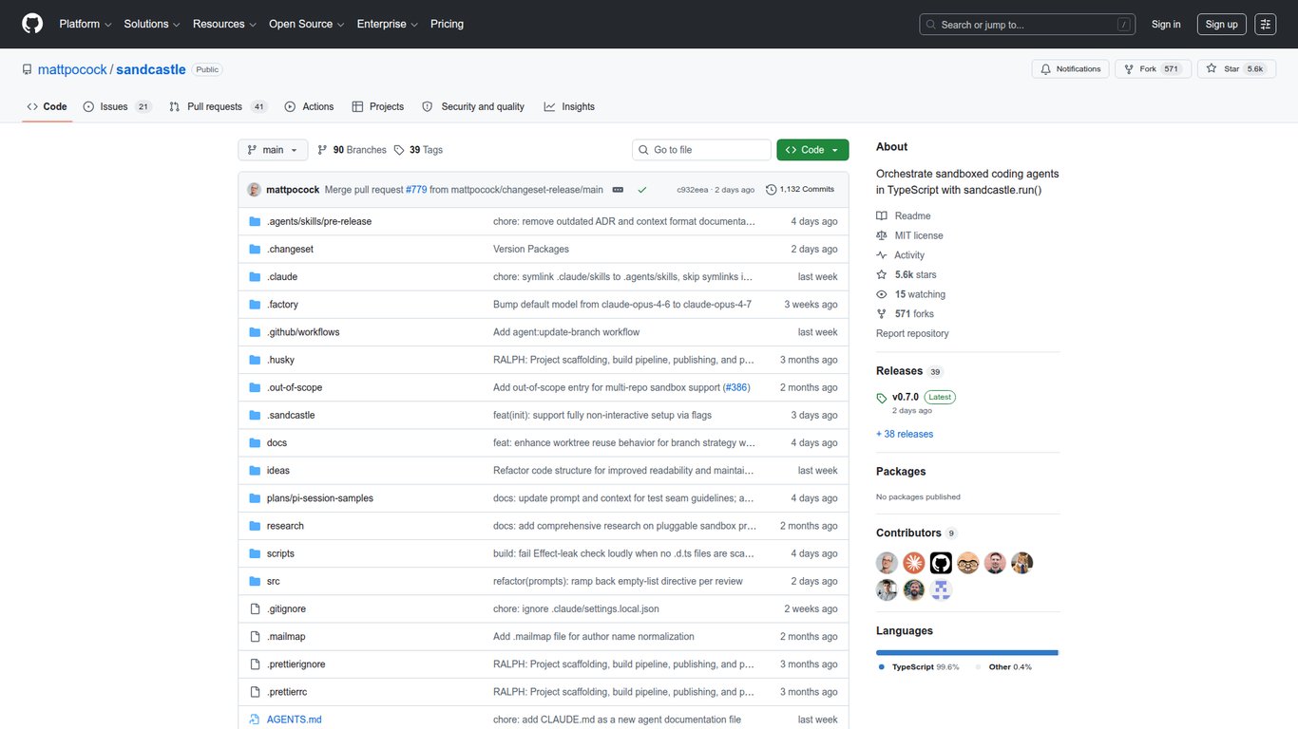This screenshot has height=729, width=1298.
Task: Click the pulse icon beside Activity
Action: tap(882, 255)
